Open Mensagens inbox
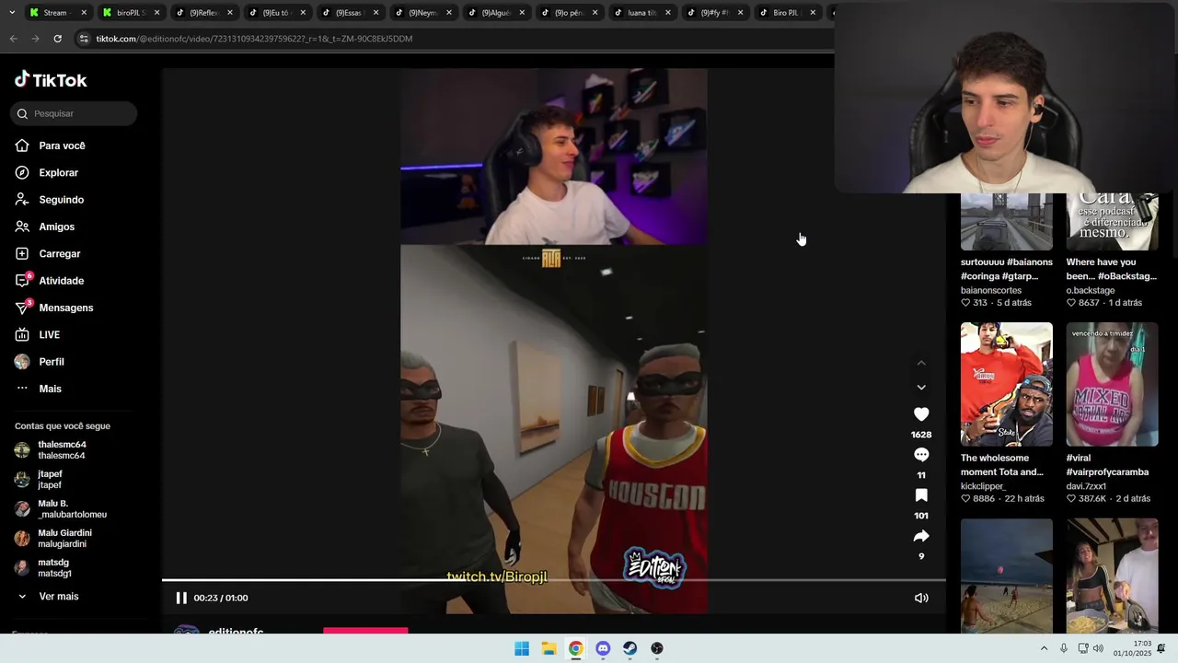Screen dimensions: 1178x663 point(54,308)
